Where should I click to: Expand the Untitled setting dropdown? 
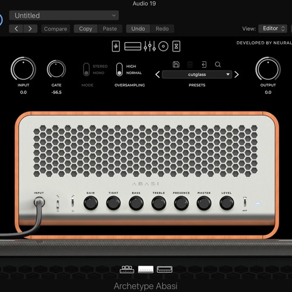click(64, 15)
